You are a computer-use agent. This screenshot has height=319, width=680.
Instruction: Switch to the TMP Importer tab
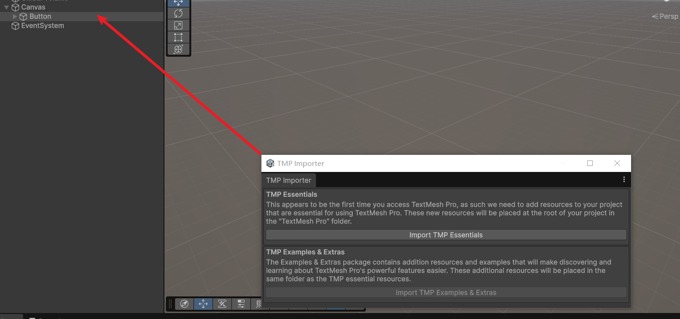coord(289,180)
